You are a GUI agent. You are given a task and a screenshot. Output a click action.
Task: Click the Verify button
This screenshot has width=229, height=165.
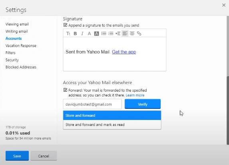coord(143,104)
